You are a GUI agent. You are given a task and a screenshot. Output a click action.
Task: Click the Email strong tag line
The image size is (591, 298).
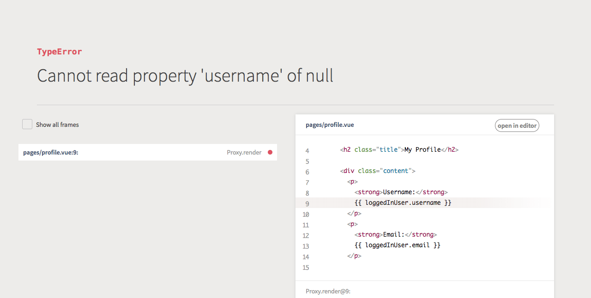pos(396,234)
